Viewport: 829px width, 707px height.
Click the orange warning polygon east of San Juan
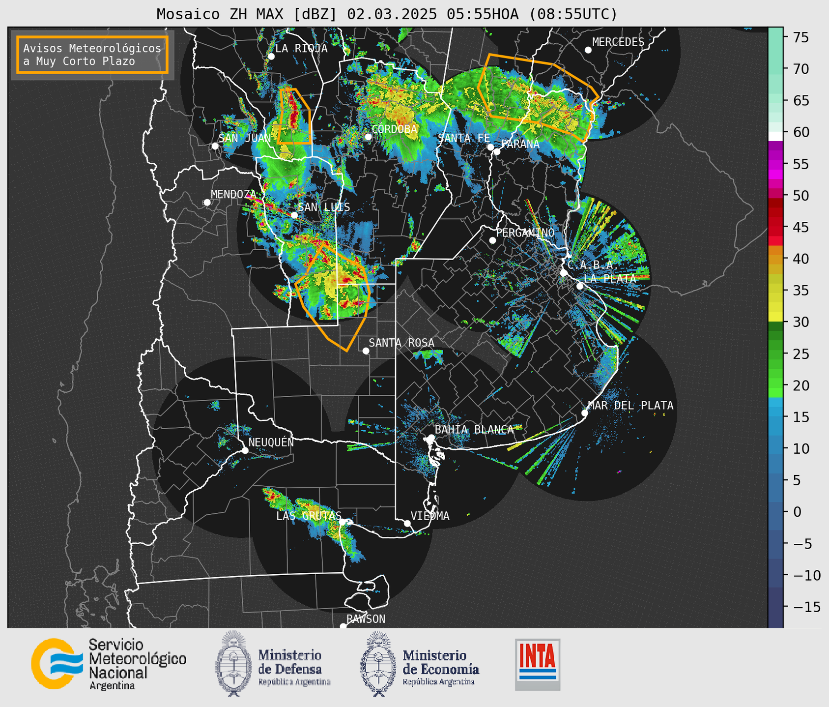coord(294,116)
